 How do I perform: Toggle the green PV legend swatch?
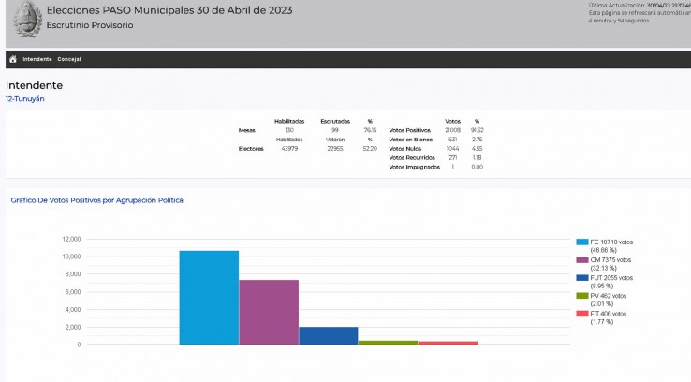click(x=582, y=296)
